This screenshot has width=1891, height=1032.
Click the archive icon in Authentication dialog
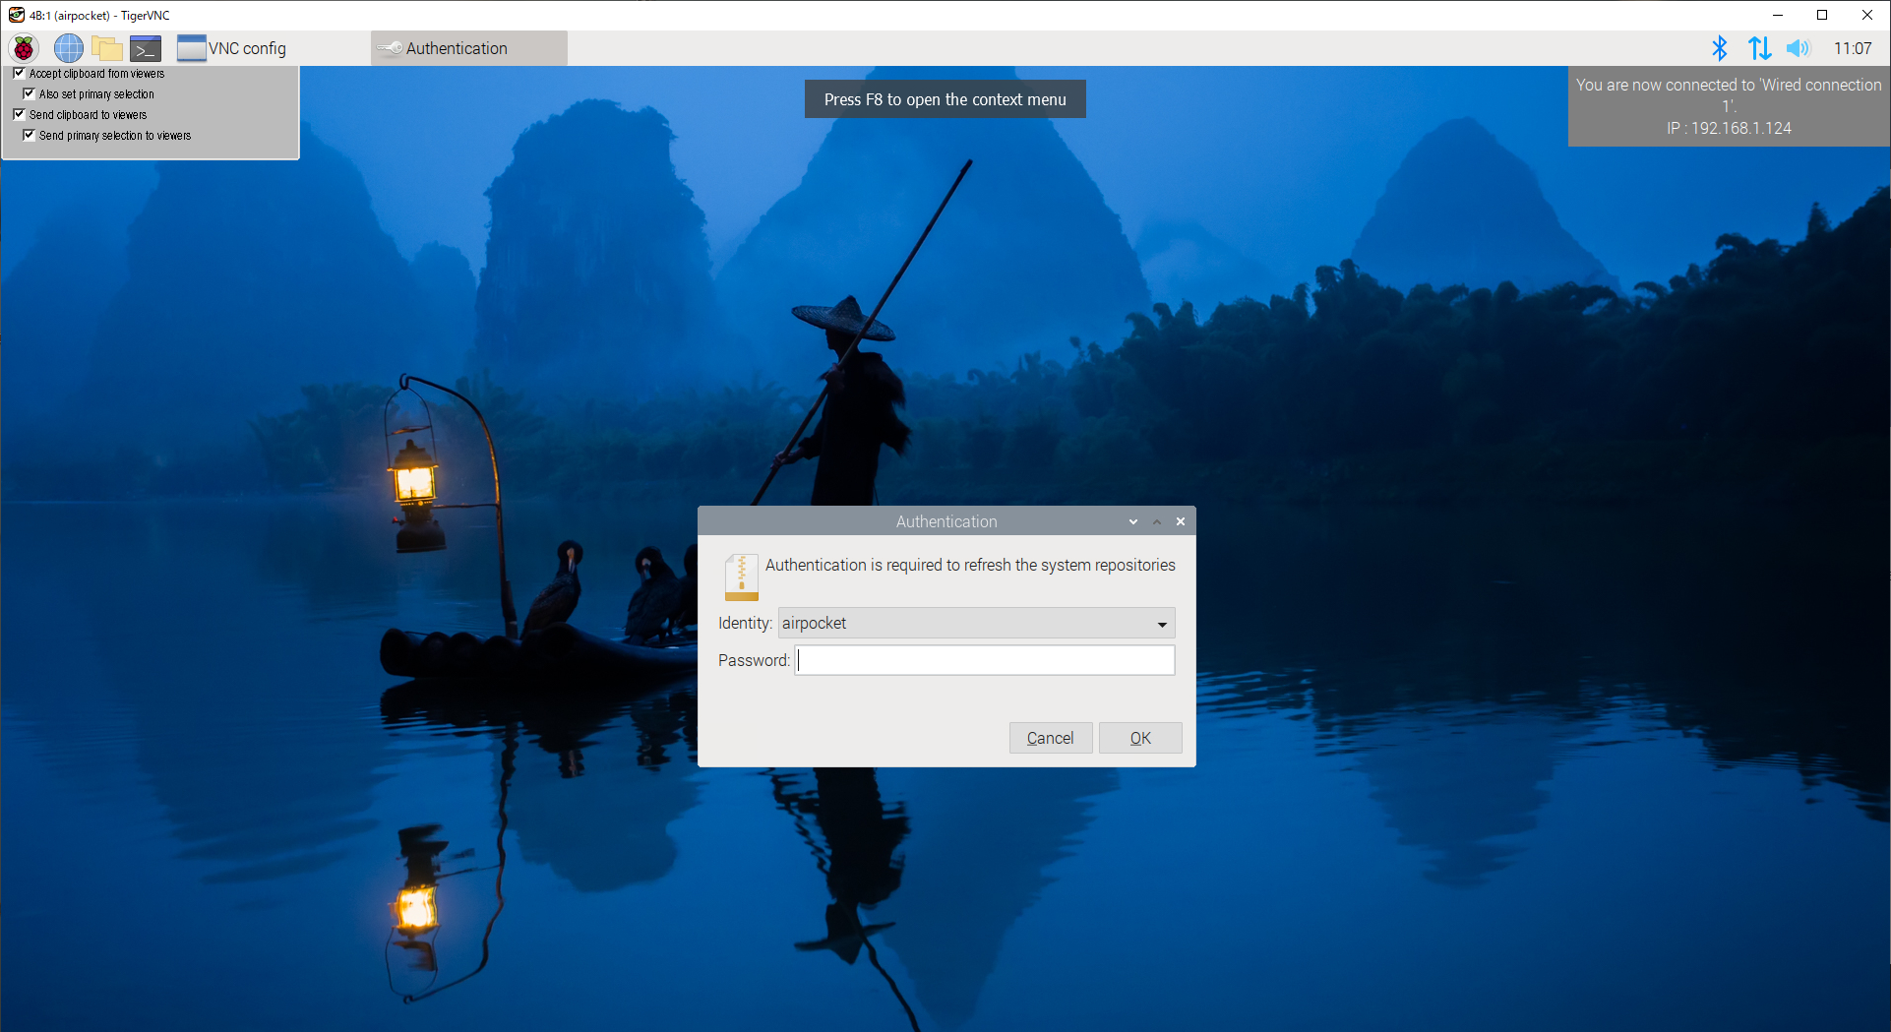click(x=741, y=577)
